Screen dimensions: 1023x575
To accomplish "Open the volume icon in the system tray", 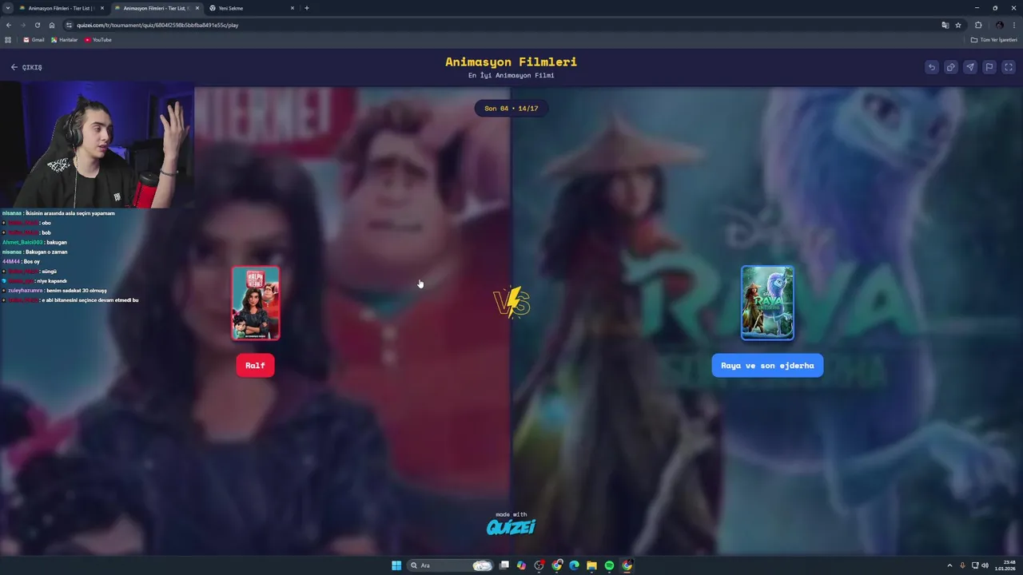I will [985, 565].
